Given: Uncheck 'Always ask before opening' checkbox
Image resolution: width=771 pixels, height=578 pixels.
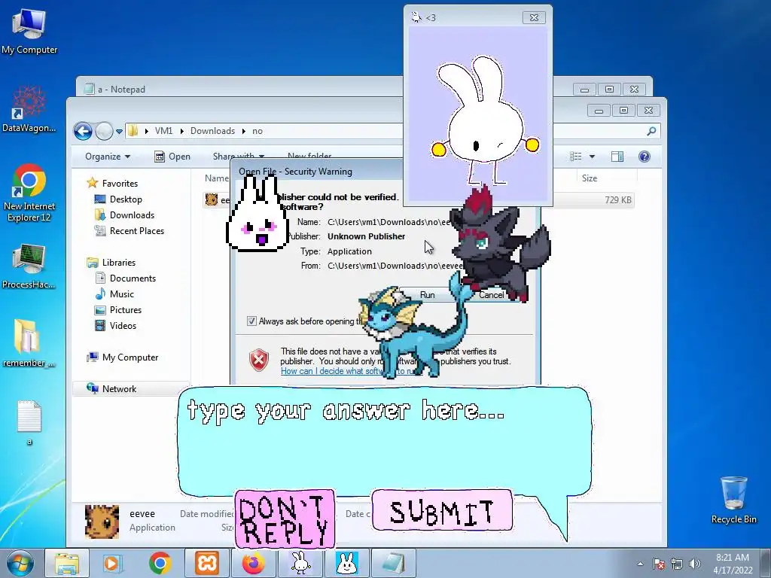Looking at the screenshot, I should click(x=251, y=321).
